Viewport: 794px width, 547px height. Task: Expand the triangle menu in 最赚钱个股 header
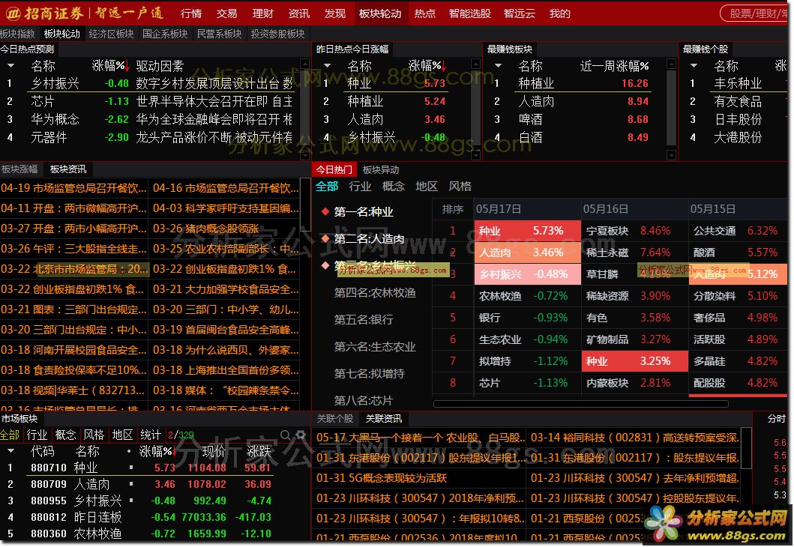pyautogui.click(x=694, y=66)
